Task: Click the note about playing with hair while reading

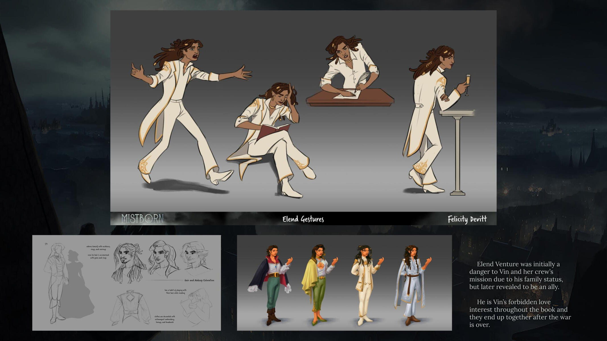Action: [x=176, y=292]
